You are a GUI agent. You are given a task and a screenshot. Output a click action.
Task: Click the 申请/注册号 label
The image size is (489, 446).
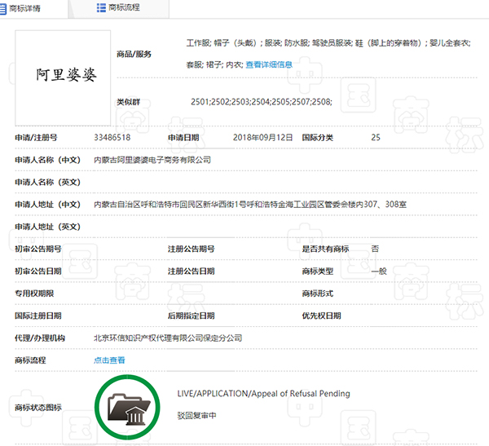pos(36,138)
